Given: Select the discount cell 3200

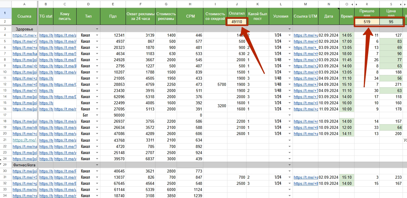Looking at the screenshot, I should coord(215,106).
